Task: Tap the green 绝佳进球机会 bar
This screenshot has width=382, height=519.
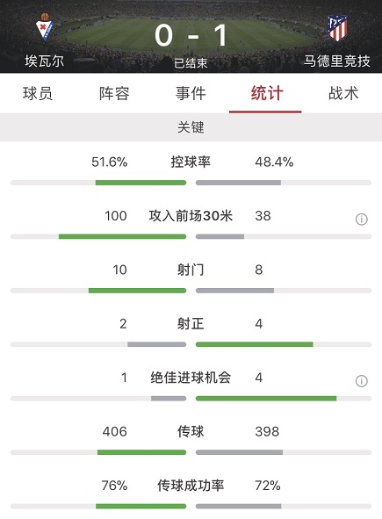Action: [266, 399]
